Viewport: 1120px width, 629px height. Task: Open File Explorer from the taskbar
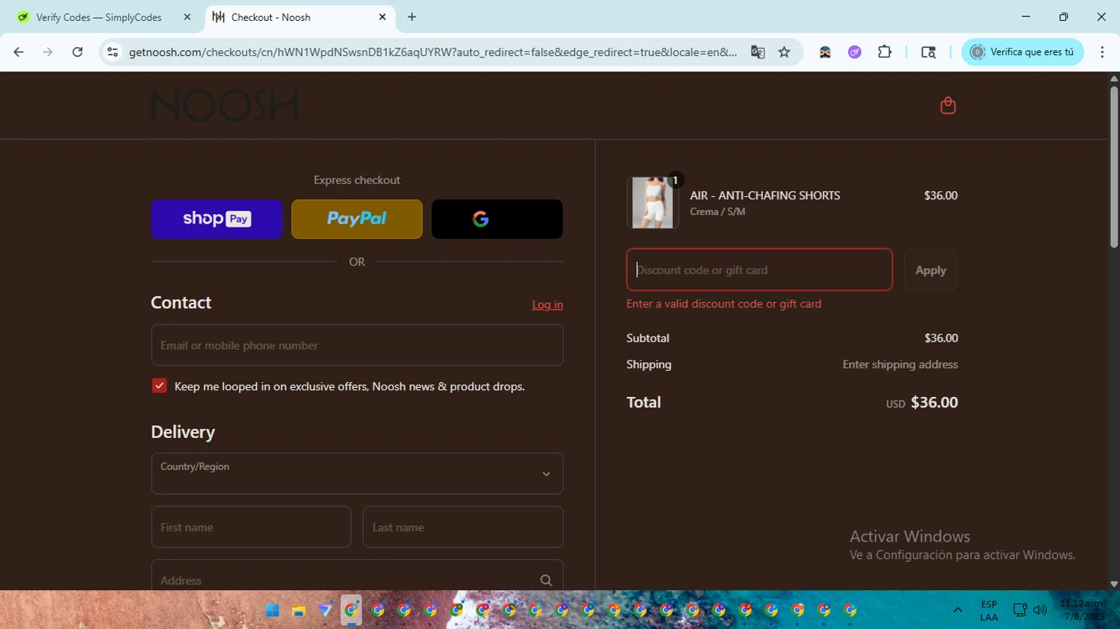[x=299, y=610]
